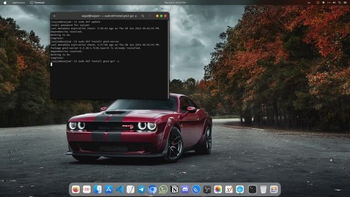Open Chromium browser from dock
Image resolution: width=350 pixels, height=197 pixels.
(153, 189)
